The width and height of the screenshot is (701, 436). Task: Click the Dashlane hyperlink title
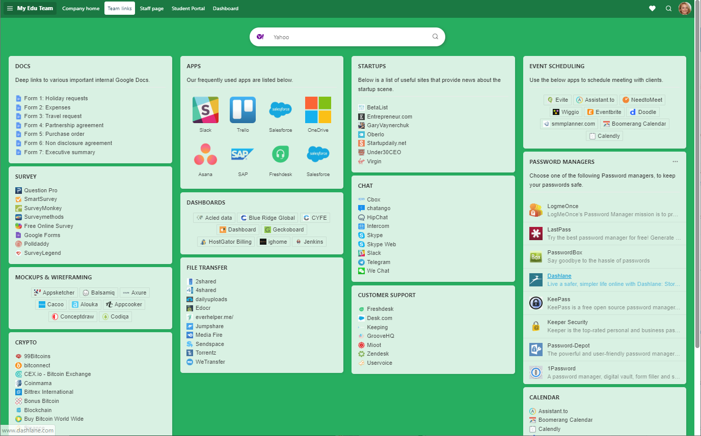point(559,276)
